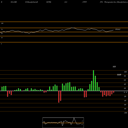Viewport: 128px width, 128px height.
Task: Select the 30 label on RSI axis
Action: (2, 38)
